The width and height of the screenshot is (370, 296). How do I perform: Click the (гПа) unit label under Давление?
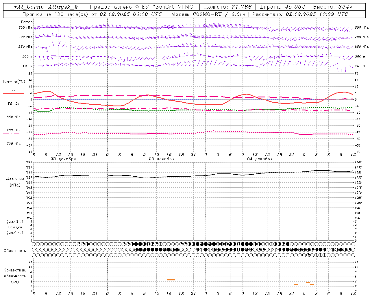point(15,185)
